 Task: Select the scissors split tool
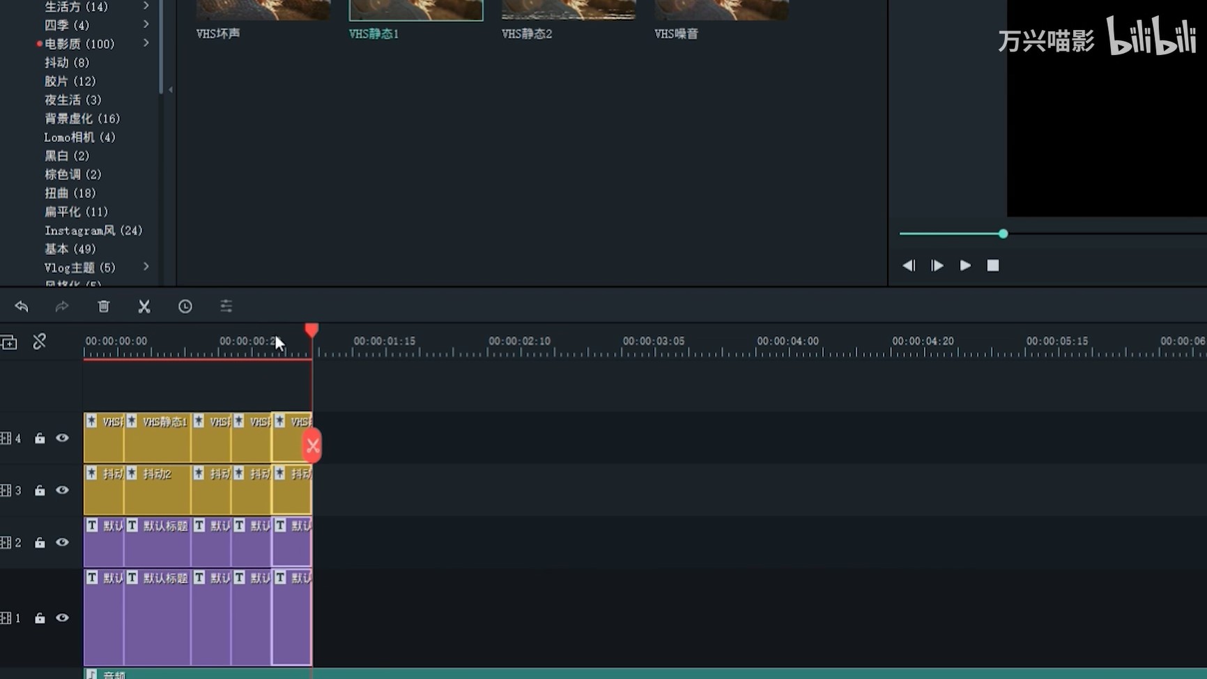pyautogui.click(x=144, y=307)
